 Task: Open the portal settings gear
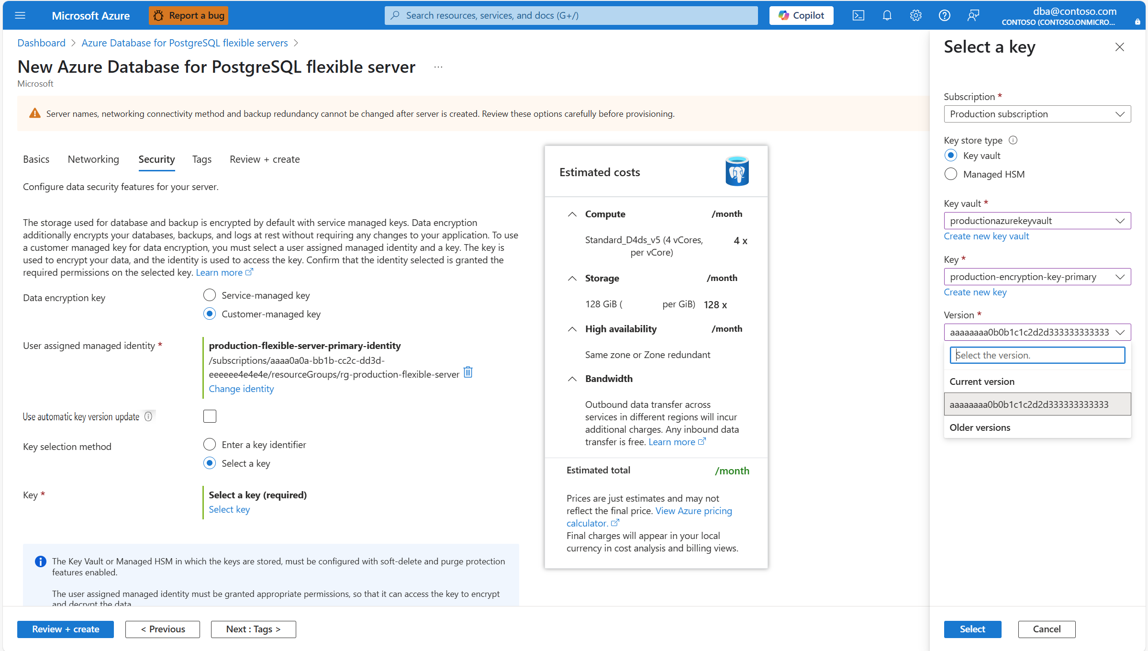[915, 16]
